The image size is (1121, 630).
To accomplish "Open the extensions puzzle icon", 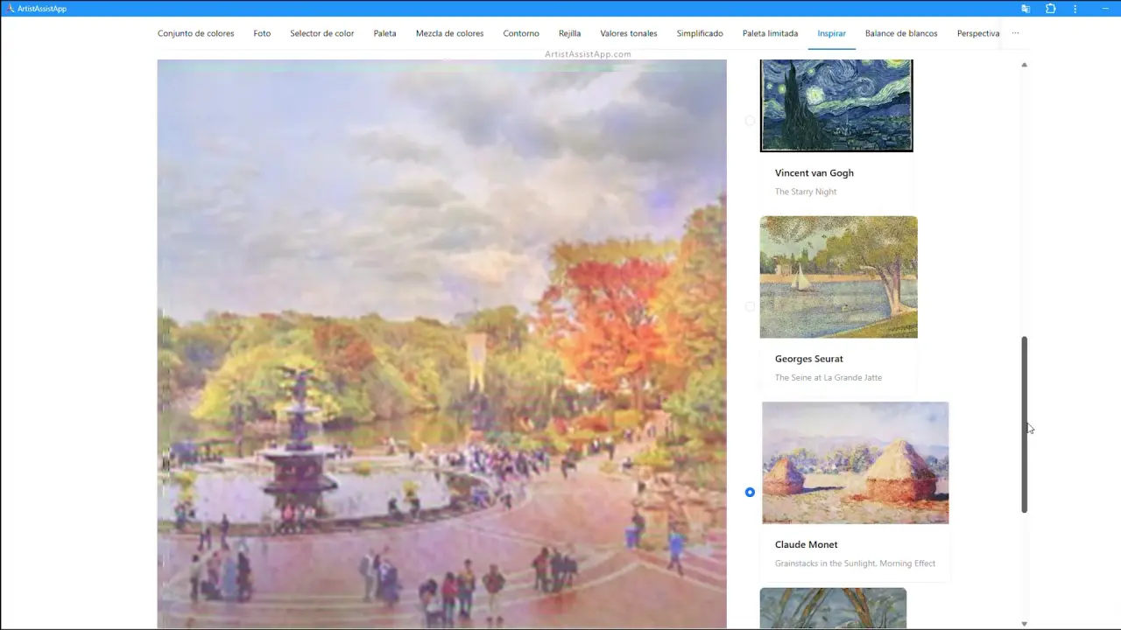I will point(1051,9).
